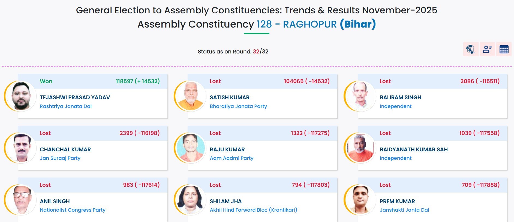Click Prem Kumar's candidate photo
Screen dimensions: 514x222
(361, 200)
